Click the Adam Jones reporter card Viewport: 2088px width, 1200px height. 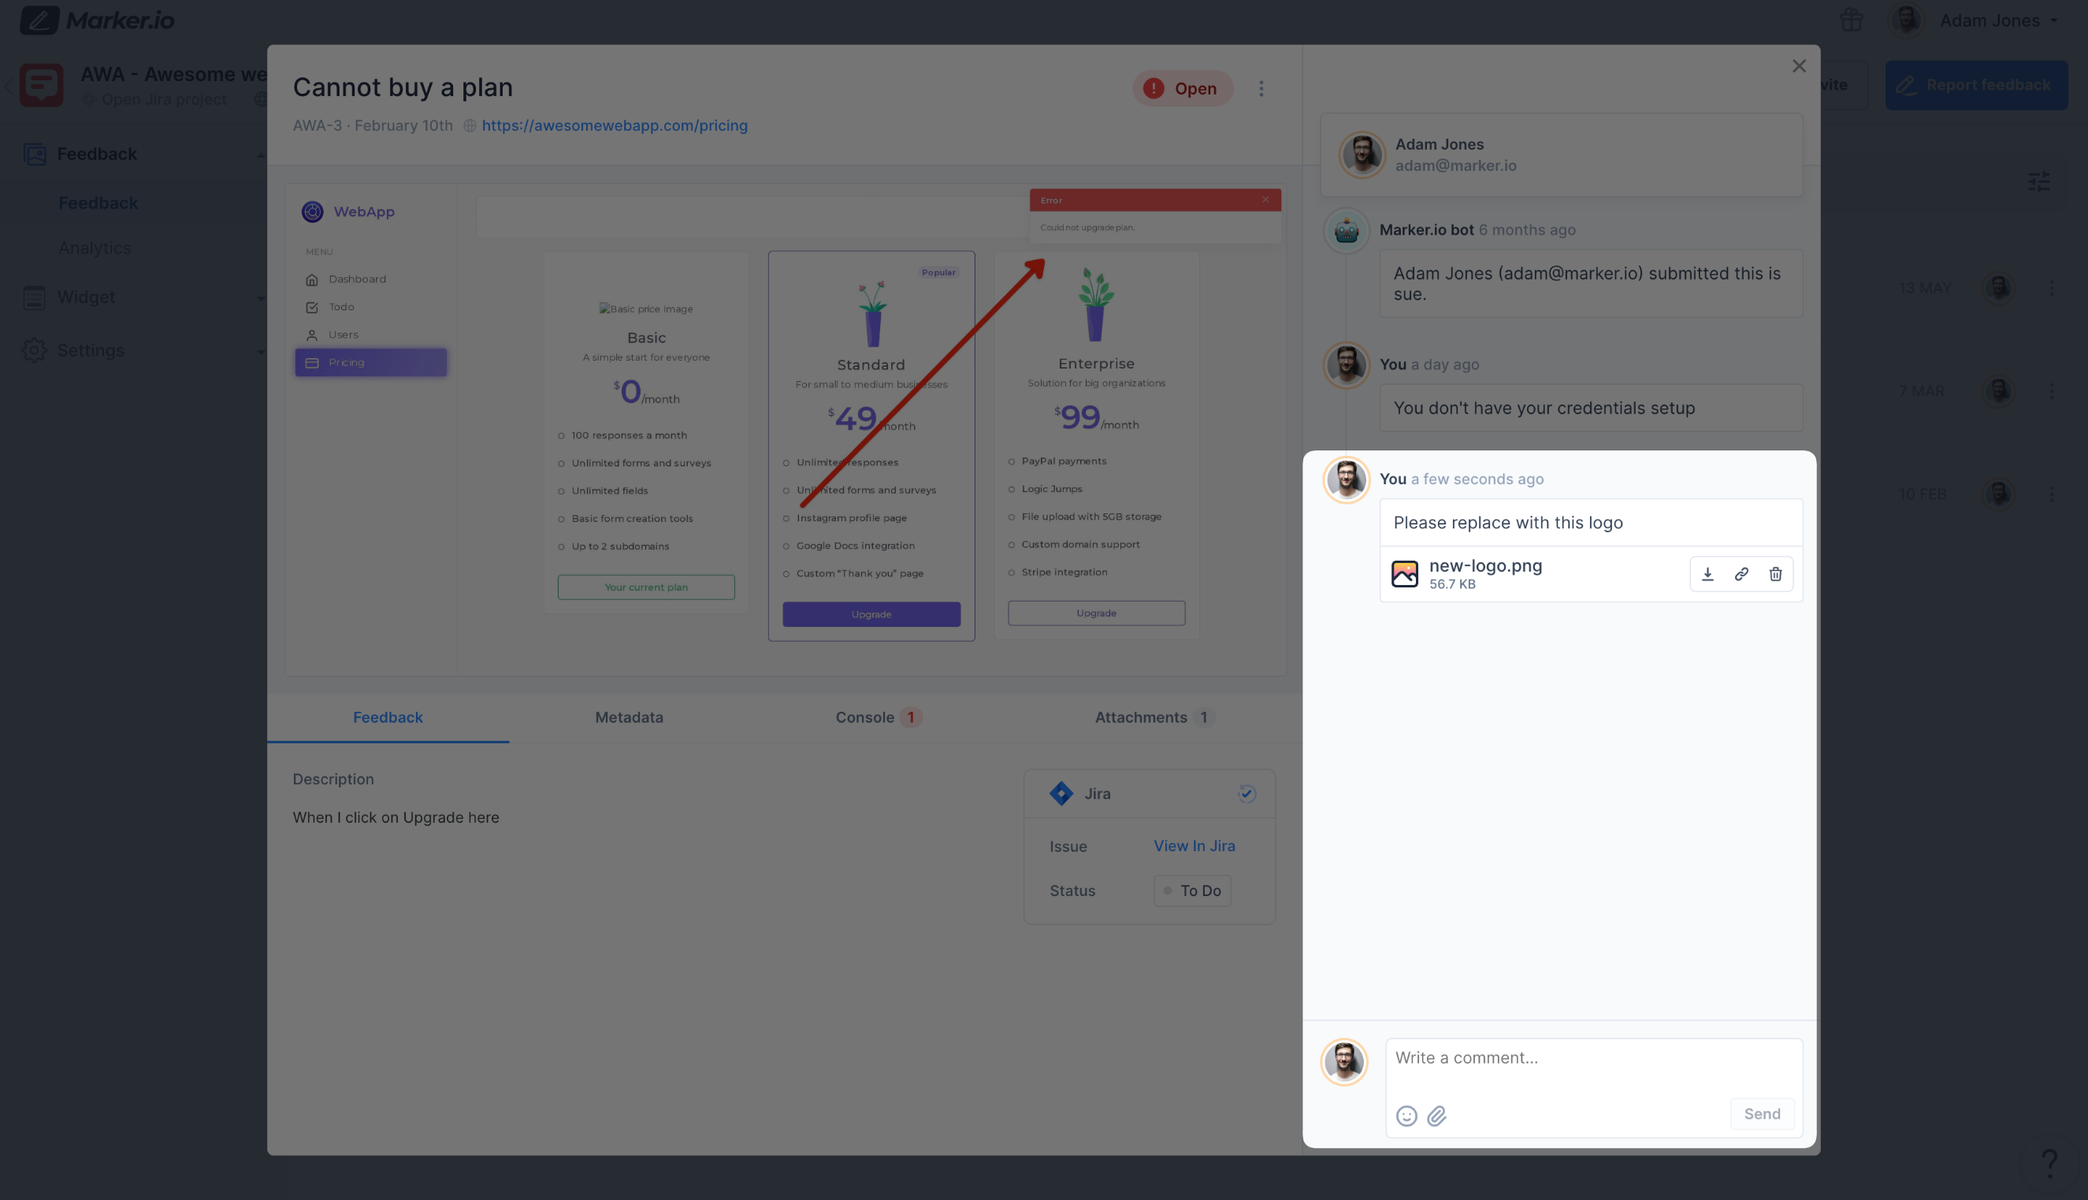pos(1560,155)
